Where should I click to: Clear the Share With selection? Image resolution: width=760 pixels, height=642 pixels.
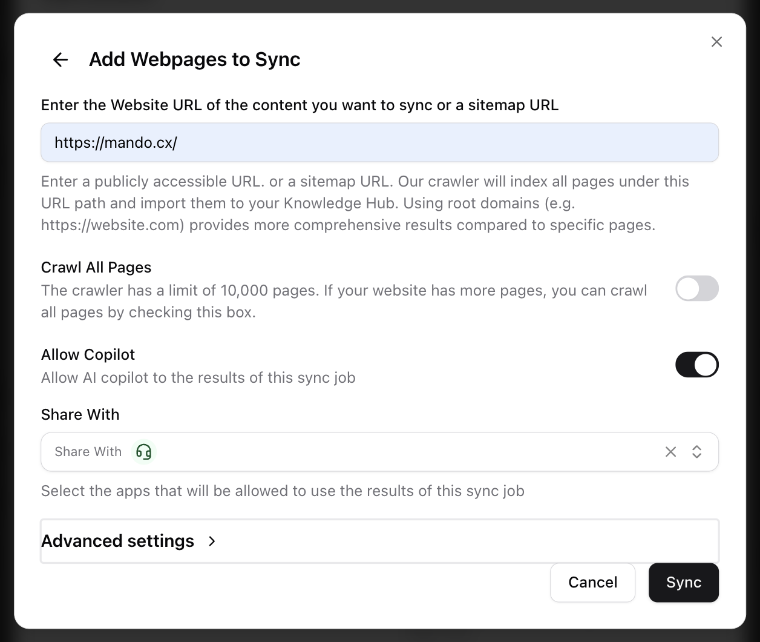click(670, 452)
